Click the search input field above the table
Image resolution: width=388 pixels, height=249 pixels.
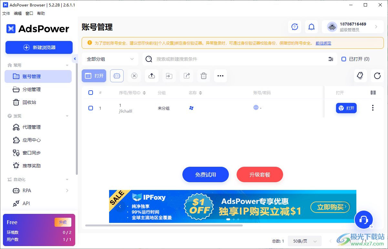226,59
